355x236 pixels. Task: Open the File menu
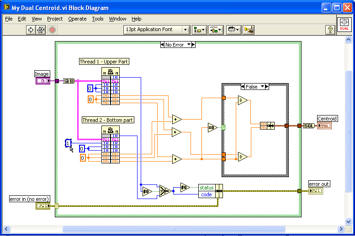point(9,19)
